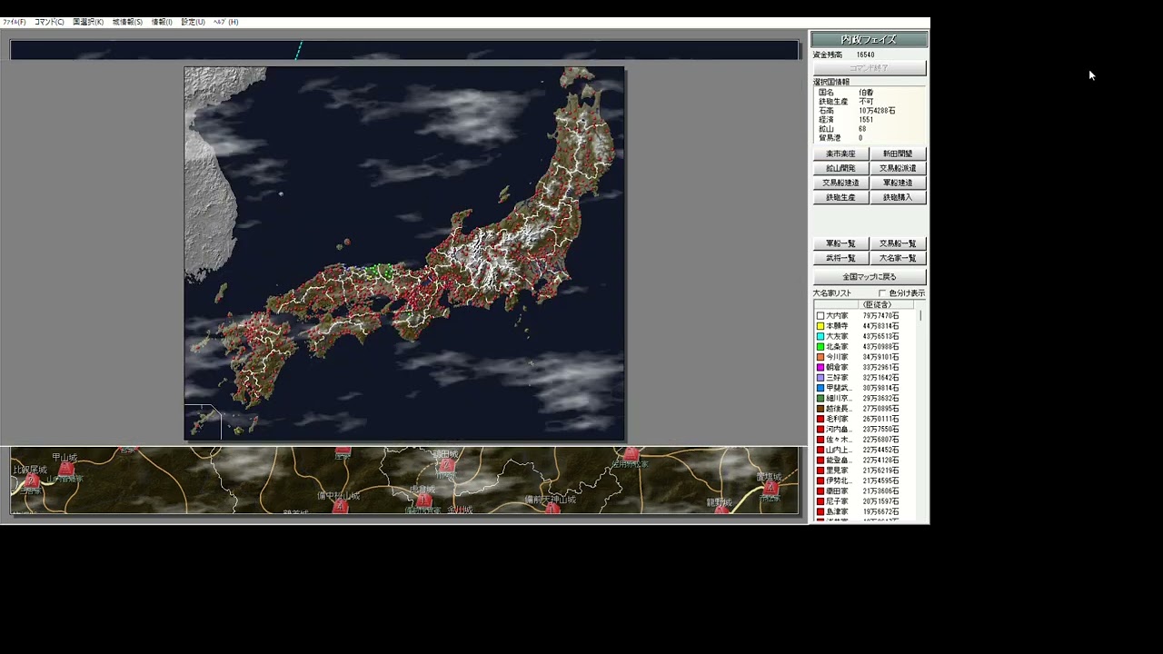Click the 資金残高 value 16540
The width and height of the screenshot is (1163, 654).
point(865,54)
